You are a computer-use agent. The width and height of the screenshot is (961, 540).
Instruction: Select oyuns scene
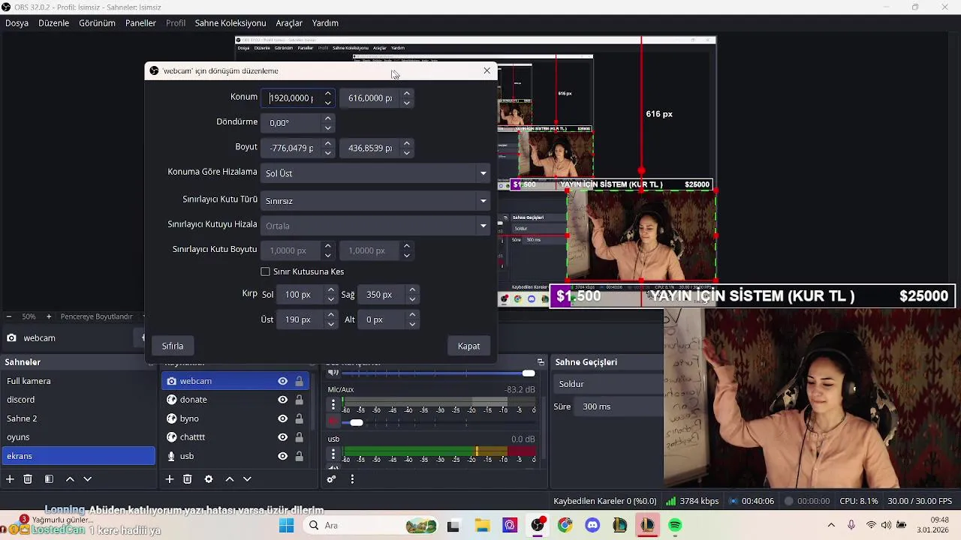(x=78, y=437)
